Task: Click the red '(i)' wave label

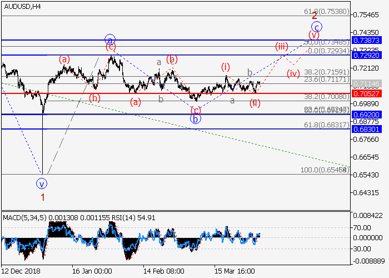Action: coord(226,67)
